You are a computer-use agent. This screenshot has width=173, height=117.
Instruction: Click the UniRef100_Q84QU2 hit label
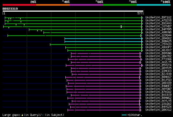tap(158, 38)
